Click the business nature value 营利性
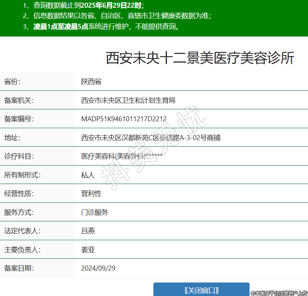Screen dimensions: 308x296 click(91, 194)
